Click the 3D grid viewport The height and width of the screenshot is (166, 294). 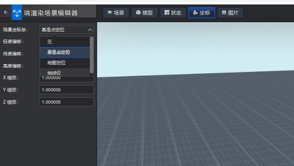(x=196, y=94)
